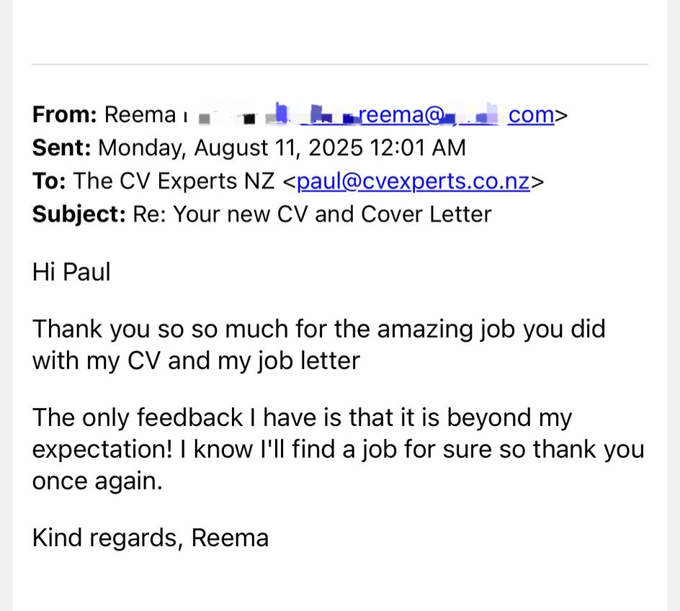
Task: Click the line starting "The only feedback I have"
Action: 303,418
